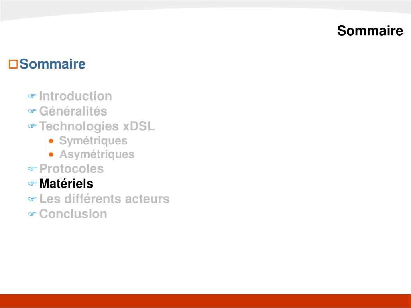This screenshot has width=411, height=308.
Task: Click the black Sommaire title at top right
Action: [x=370, y=30]
